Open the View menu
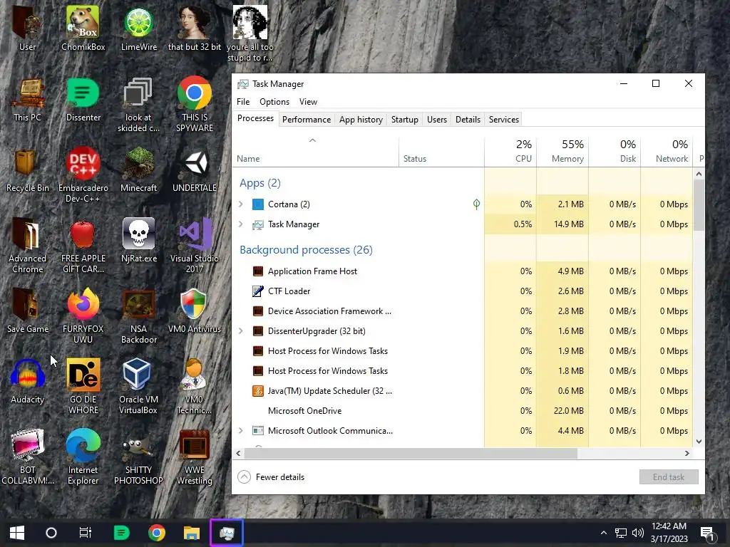The image size is (730, 547). [308, 102]
